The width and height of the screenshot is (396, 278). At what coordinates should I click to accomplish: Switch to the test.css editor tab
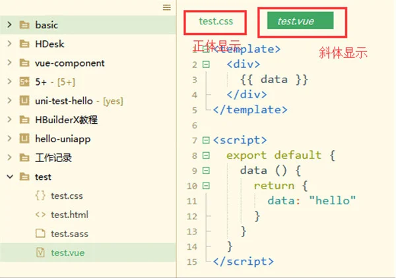tap(216, 21)
